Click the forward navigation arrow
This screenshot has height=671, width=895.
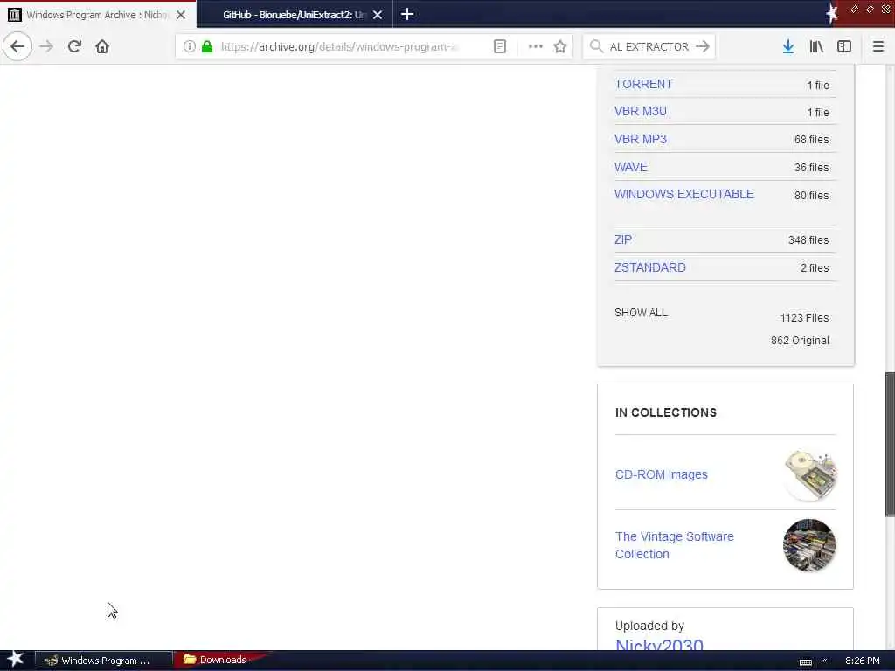point(46,46)
